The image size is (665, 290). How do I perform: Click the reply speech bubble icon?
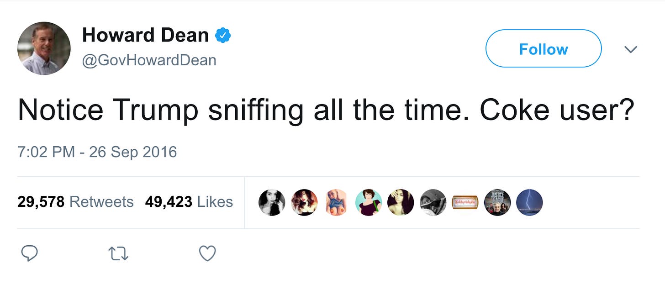(29, 253)
